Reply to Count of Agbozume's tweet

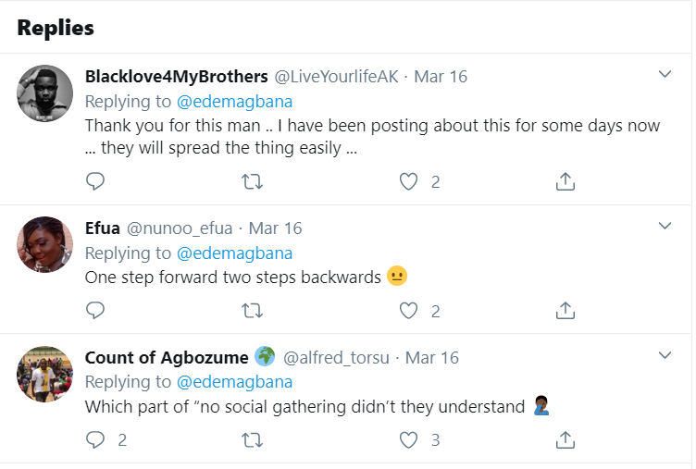(x=95, y=439)
